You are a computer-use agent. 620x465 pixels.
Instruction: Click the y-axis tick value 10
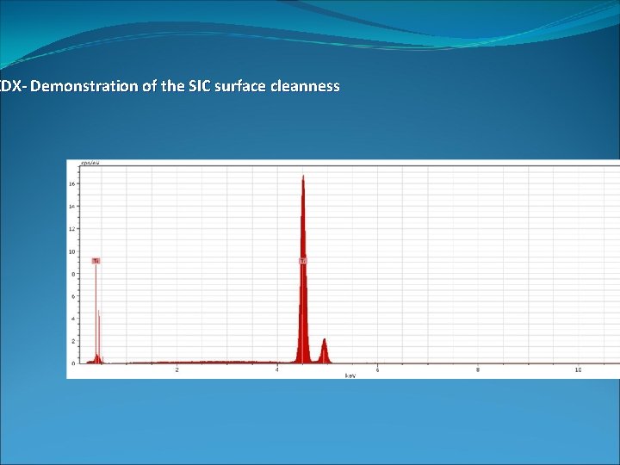72,251
